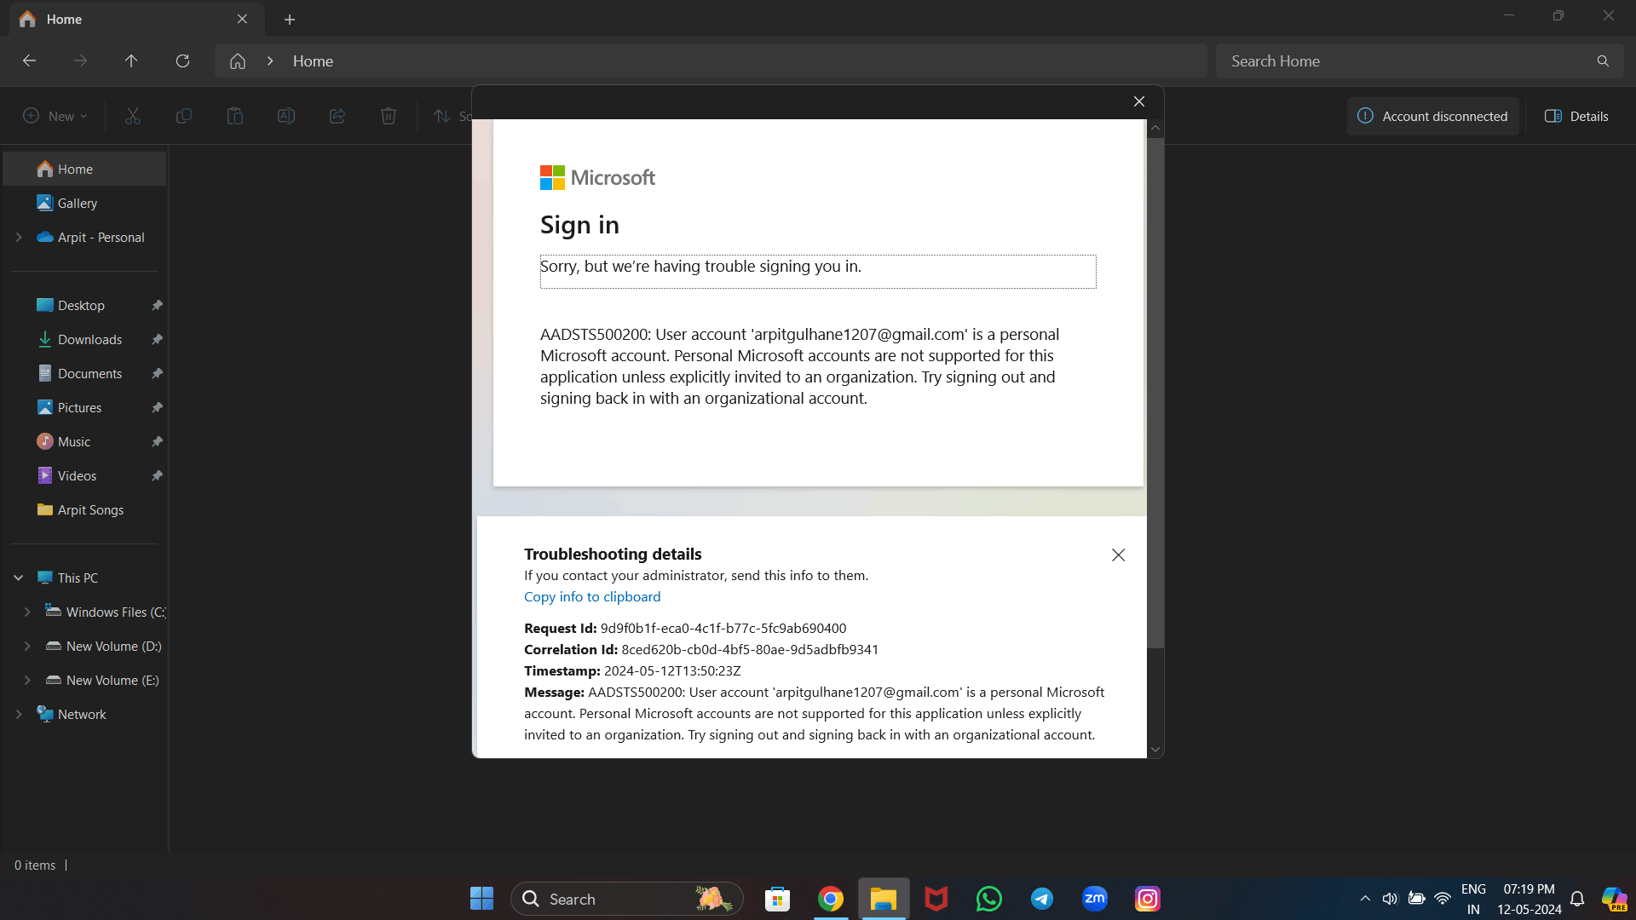Toggle the Details pane view
Viewport: 1636px width, 920px height.
(1576, 116)
